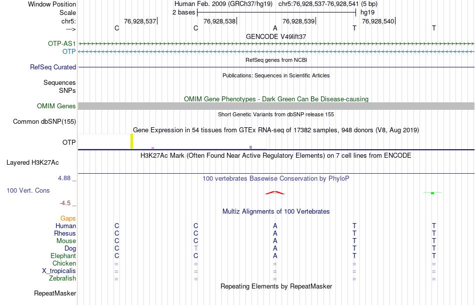Click the OTP-AS1 gene track label

coord(62,43)
